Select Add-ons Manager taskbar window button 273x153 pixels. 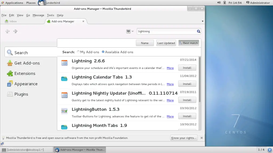(80, 150)
